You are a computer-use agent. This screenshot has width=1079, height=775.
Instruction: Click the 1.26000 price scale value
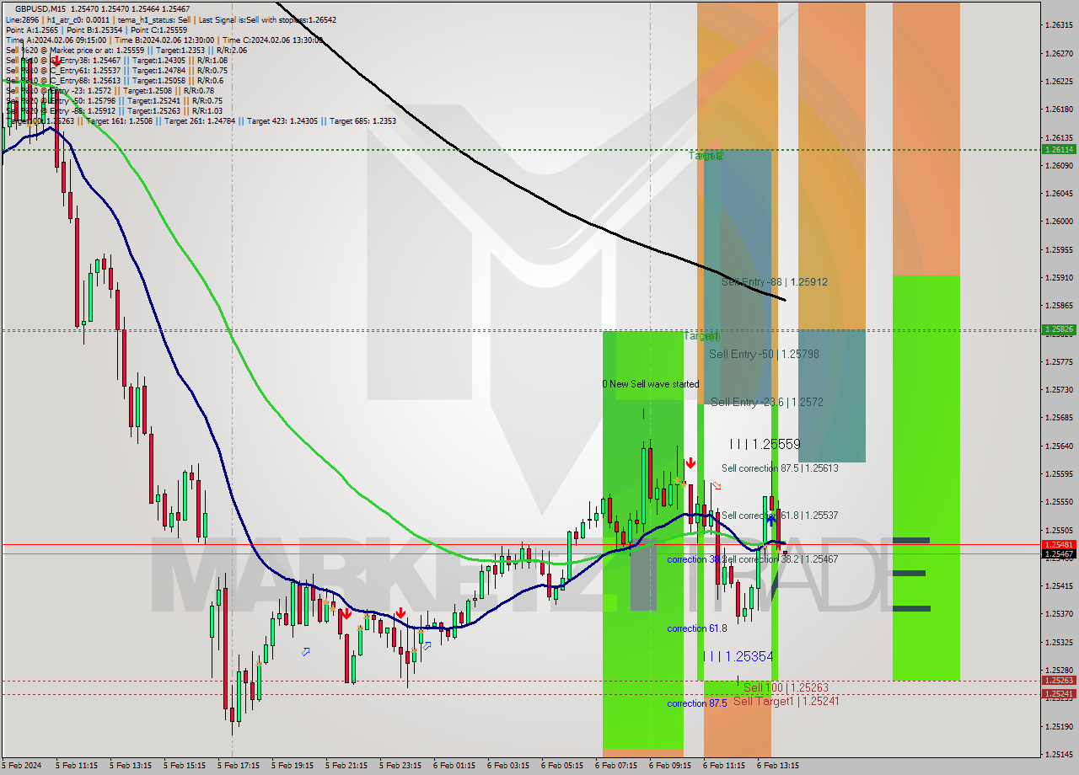(1059, 222)
